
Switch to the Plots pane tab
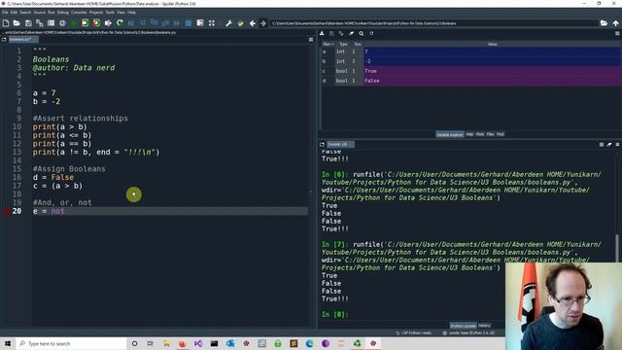click(480, 134)
